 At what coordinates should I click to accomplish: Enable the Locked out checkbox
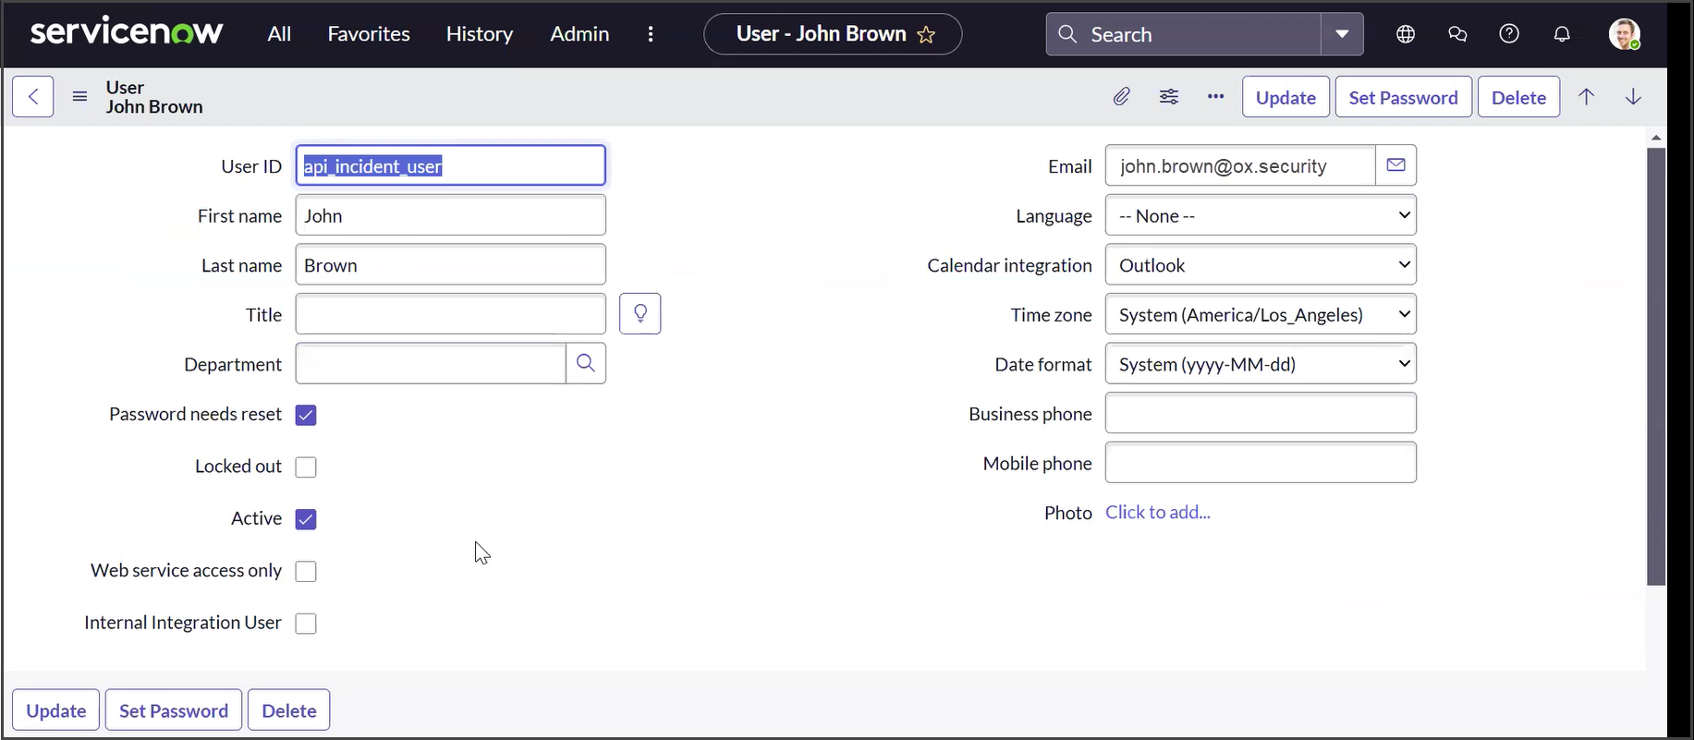pyautogui.click(x=306, y=467)
